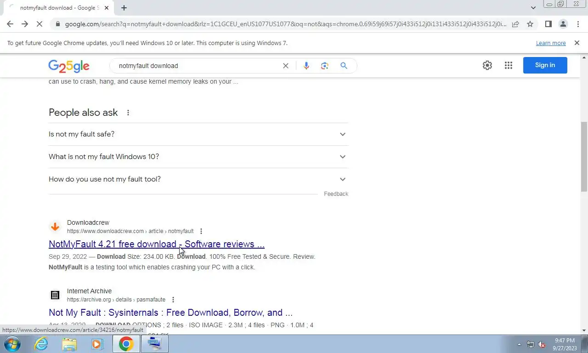The height and width of the screenshot is (353, 588).
Task: Open Downloadcrew result favicon
Action: coord(55,227)
